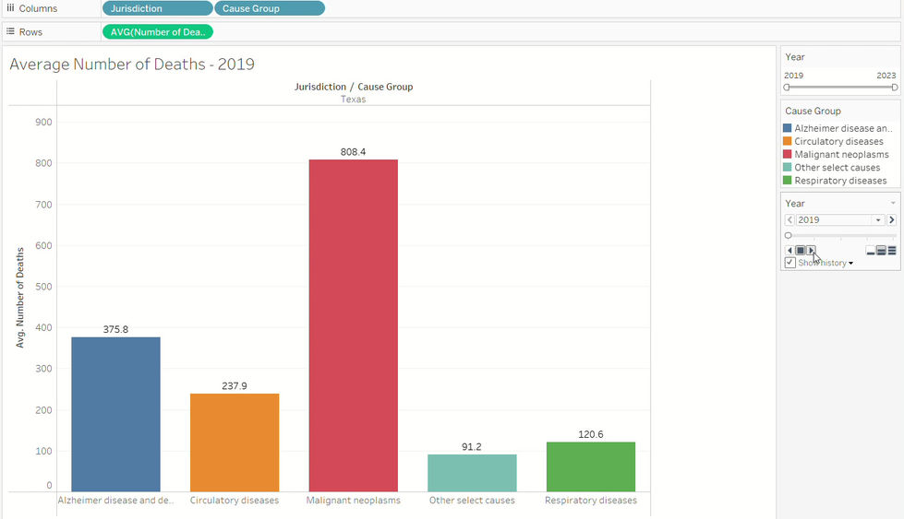Click the 2023 maximum year filter handle
Screen dimensions: 904x519
tap(895, 88)
